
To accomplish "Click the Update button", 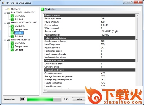I will point(79,99).
